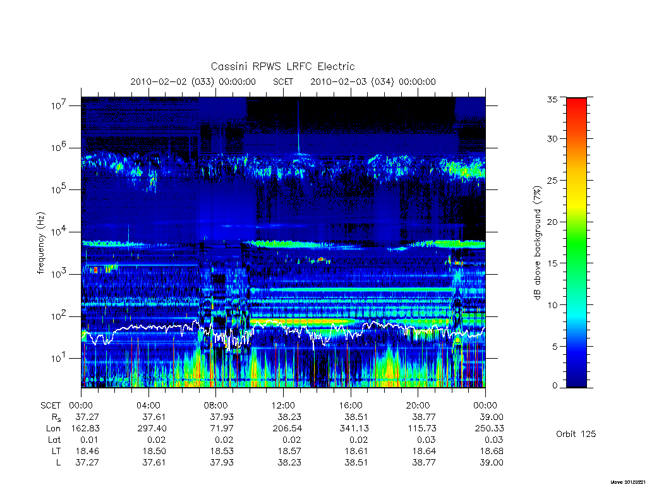Screen dimensions: 647x485
Task: Click the longitude value '162.83'
Action: pos(85,429)
